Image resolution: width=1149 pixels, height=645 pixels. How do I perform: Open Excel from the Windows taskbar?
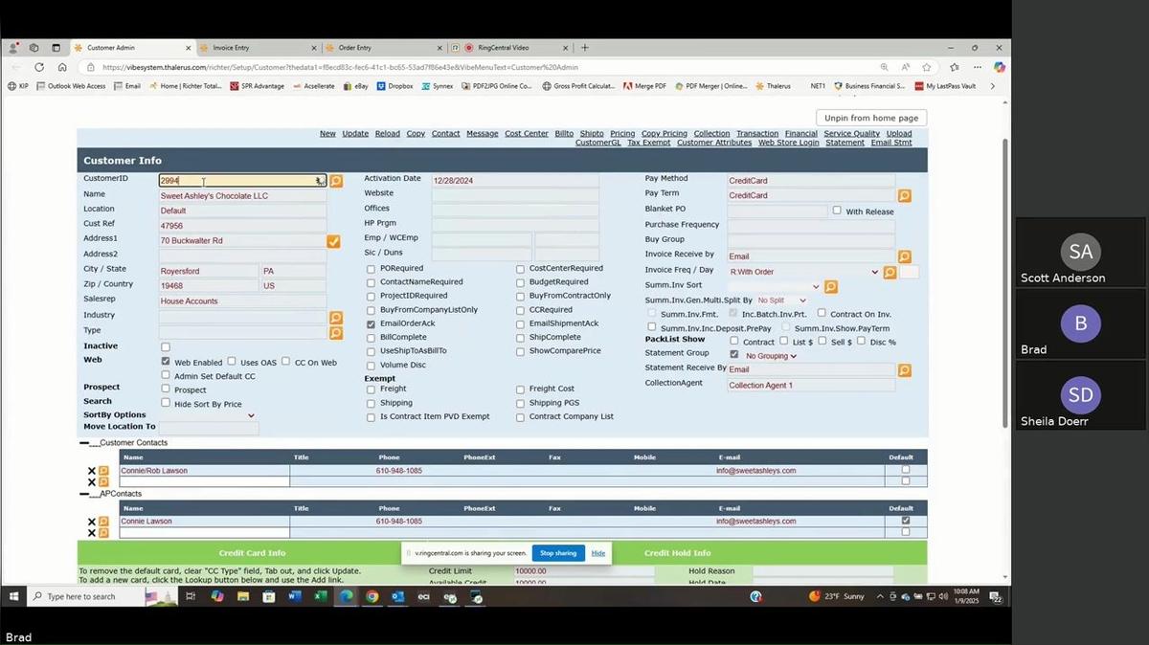pyautogui.click(x=321, y=596)
